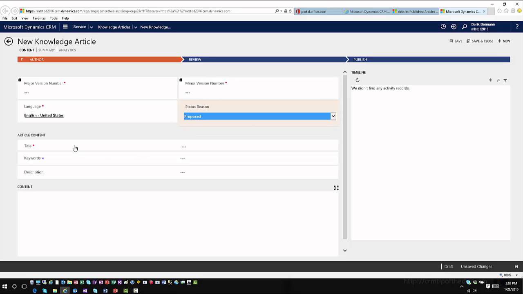The width and height of the screenshot is (523, 294).
Task: Select the Content tab
Action: 27,50
